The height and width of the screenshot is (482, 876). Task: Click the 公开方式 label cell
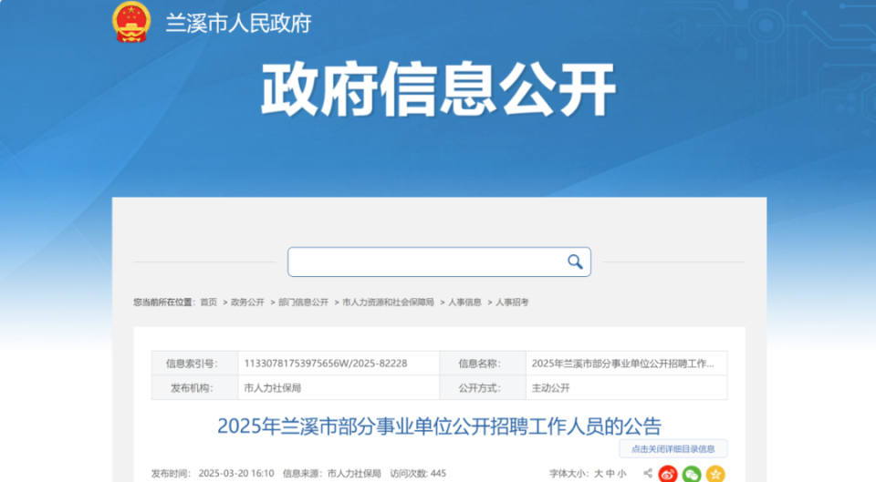pos(483,388)
